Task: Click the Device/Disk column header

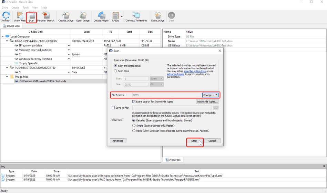Action: 35,32
